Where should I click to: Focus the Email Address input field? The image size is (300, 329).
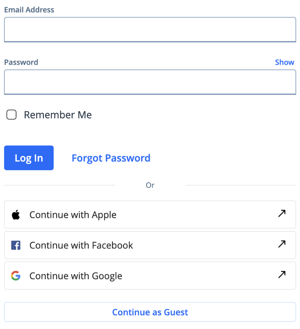(x=150, y=29)
